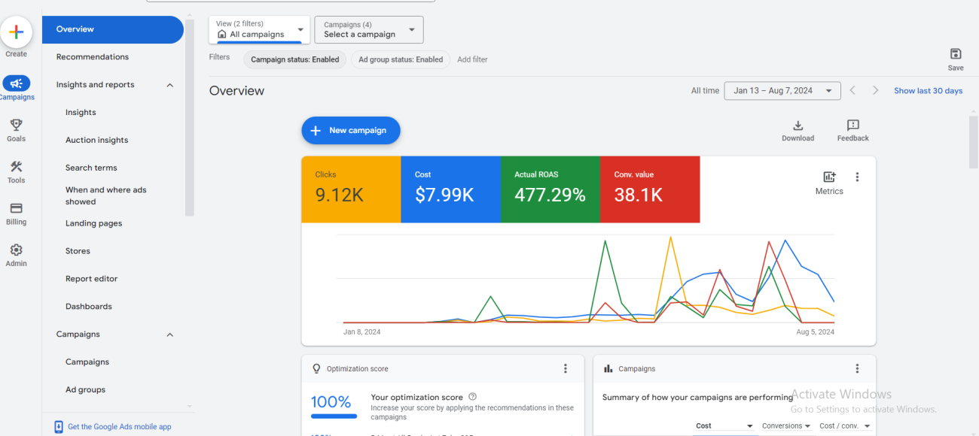Open the Billing card icon
979x436 pixels.
16,208
